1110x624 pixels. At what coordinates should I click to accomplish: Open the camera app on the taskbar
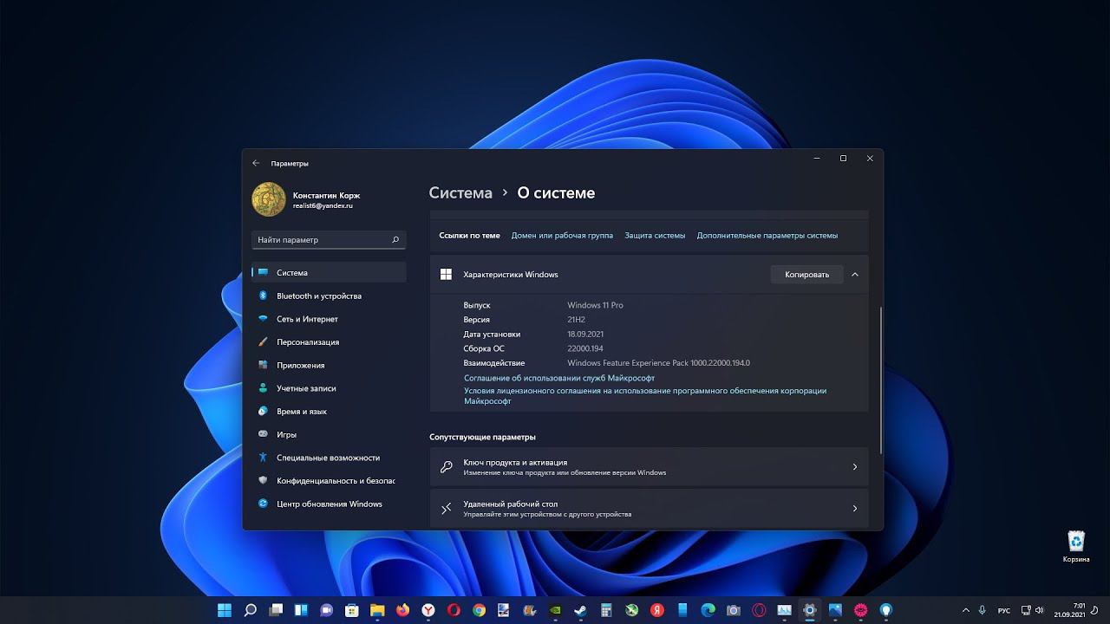click(x=733, y=610)
